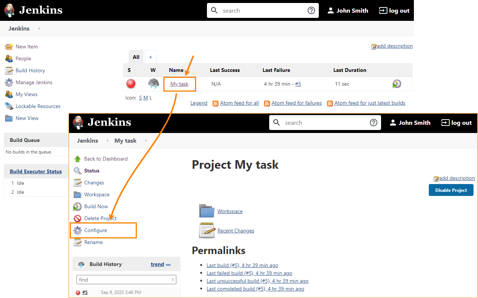Click large Workspace folder icon on project page
478x298 pixels.
coord(207,211)
